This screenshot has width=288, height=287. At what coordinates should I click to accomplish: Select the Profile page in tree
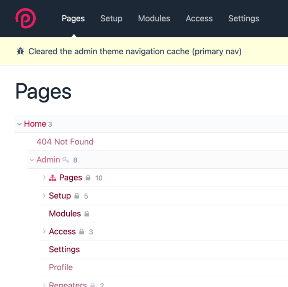pos(61,267)
